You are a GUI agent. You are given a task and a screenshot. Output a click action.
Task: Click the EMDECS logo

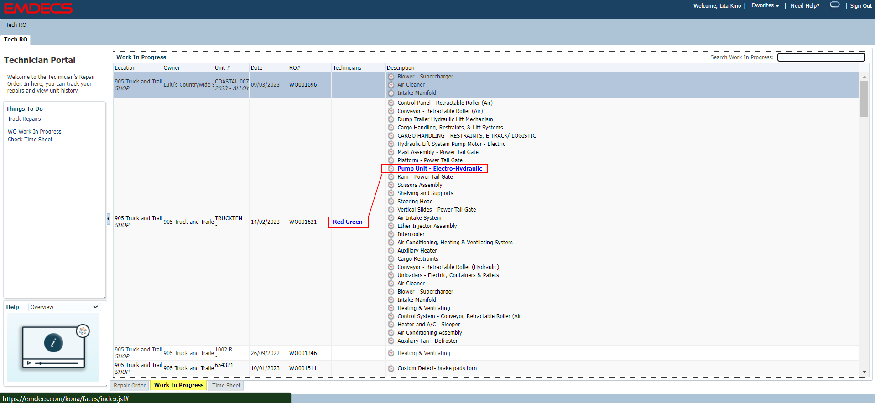38,8
